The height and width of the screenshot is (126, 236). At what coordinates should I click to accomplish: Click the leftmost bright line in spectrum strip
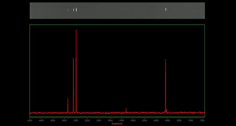[x=68, y=10]
